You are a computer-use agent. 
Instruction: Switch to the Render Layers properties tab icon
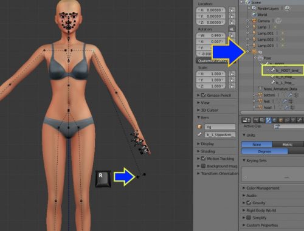(x=262, y=120)
